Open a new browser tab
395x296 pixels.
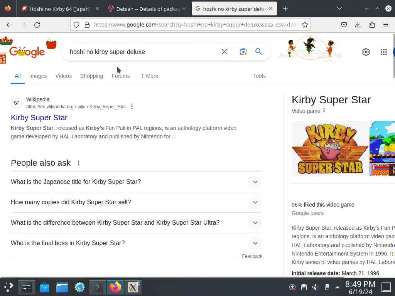[285, 9]
